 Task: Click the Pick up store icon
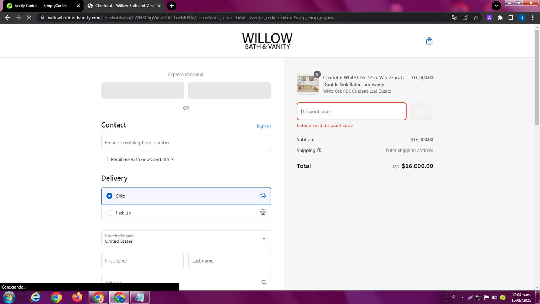click(x=263, y=213)
